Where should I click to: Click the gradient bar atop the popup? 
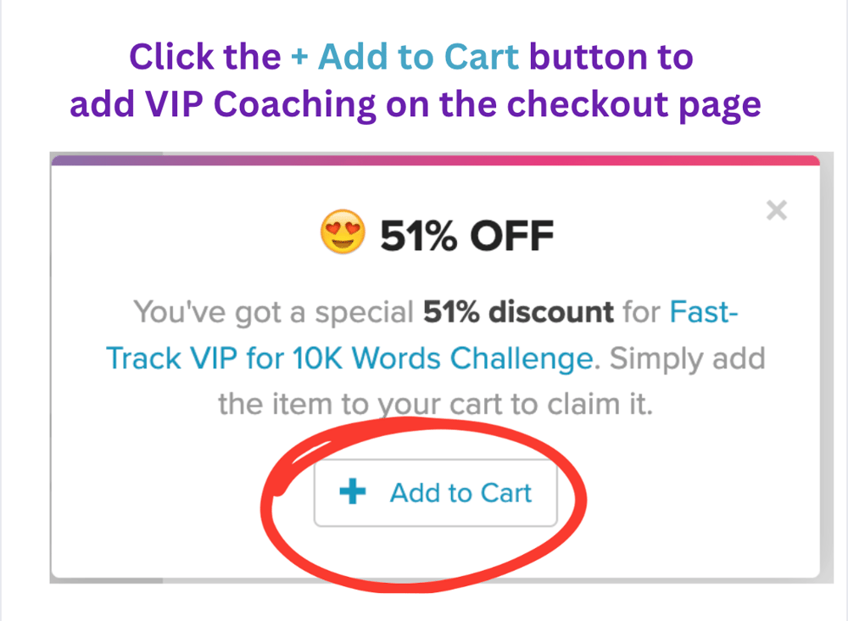coord(435,159)
